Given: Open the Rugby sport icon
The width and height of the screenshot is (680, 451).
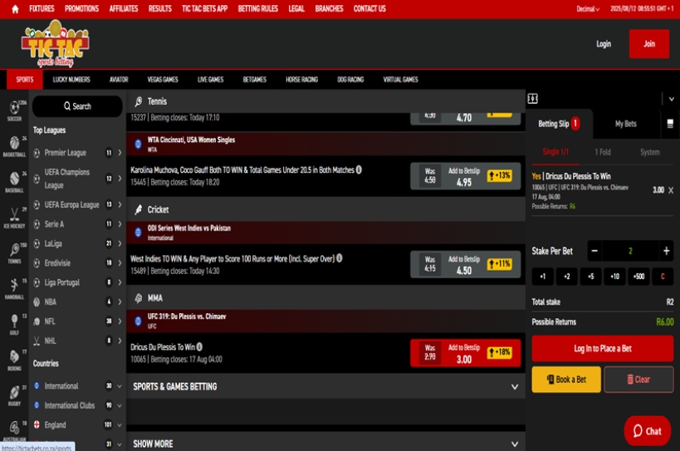Looking at the screenshot, I should coord(14,395).
